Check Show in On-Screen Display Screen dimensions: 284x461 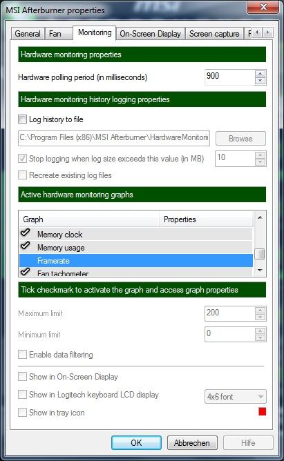coord(22,376)
